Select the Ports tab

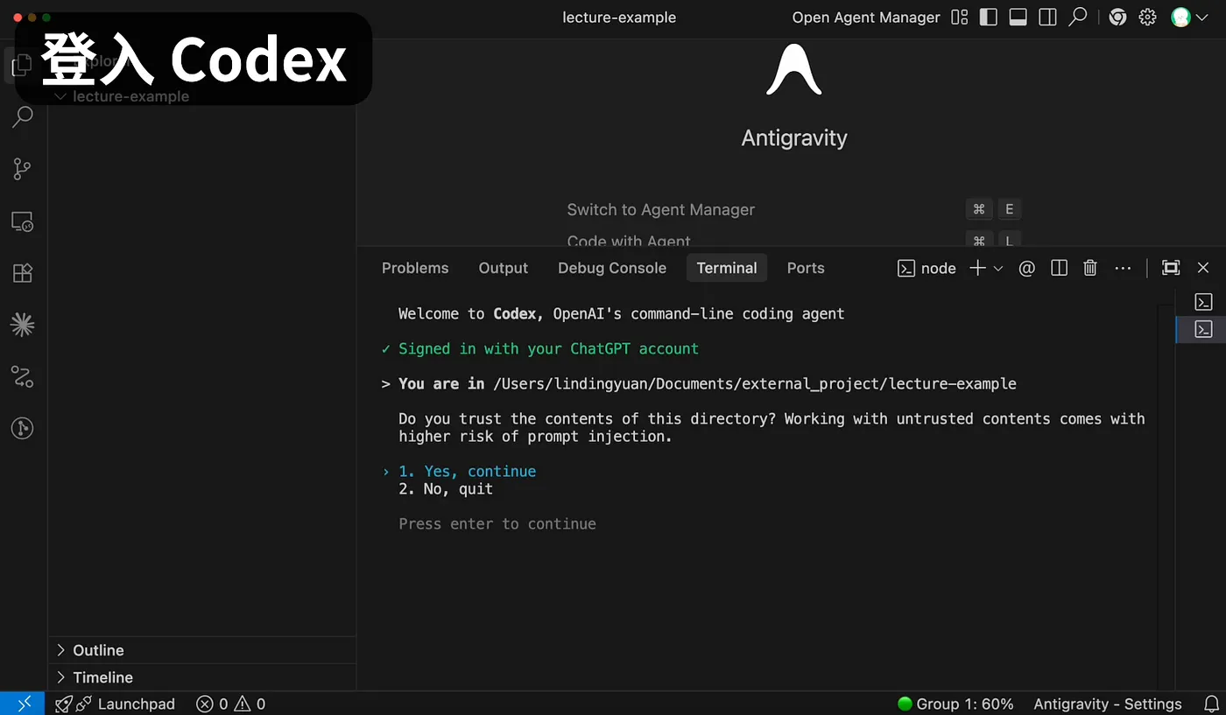(x=806, y=268)
